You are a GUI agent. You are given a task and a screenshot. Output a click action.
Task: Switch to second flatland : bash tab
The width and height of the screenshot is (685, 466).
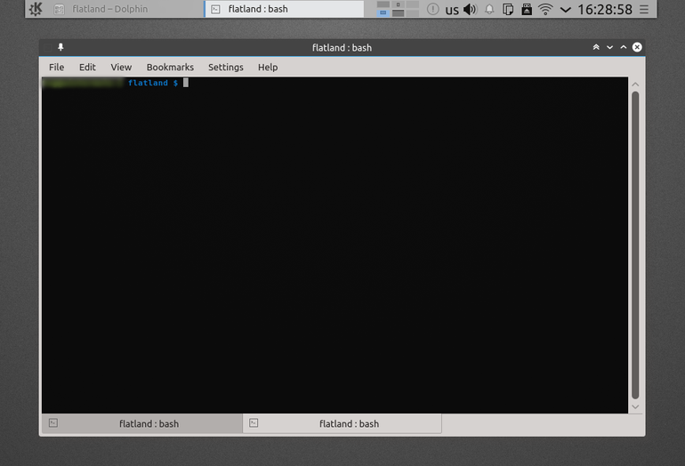342,423
